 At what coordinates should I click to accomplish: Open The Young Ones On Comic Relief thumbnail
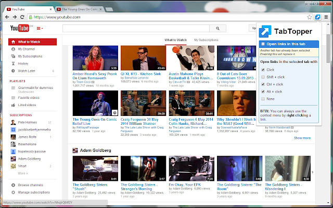pos(95,103)
